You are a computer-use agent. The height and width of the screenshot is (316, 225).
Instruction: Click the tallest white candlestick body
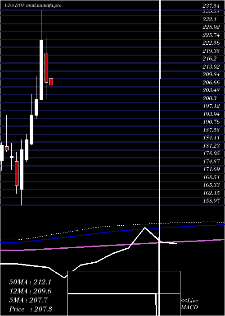tap(41, 70)
